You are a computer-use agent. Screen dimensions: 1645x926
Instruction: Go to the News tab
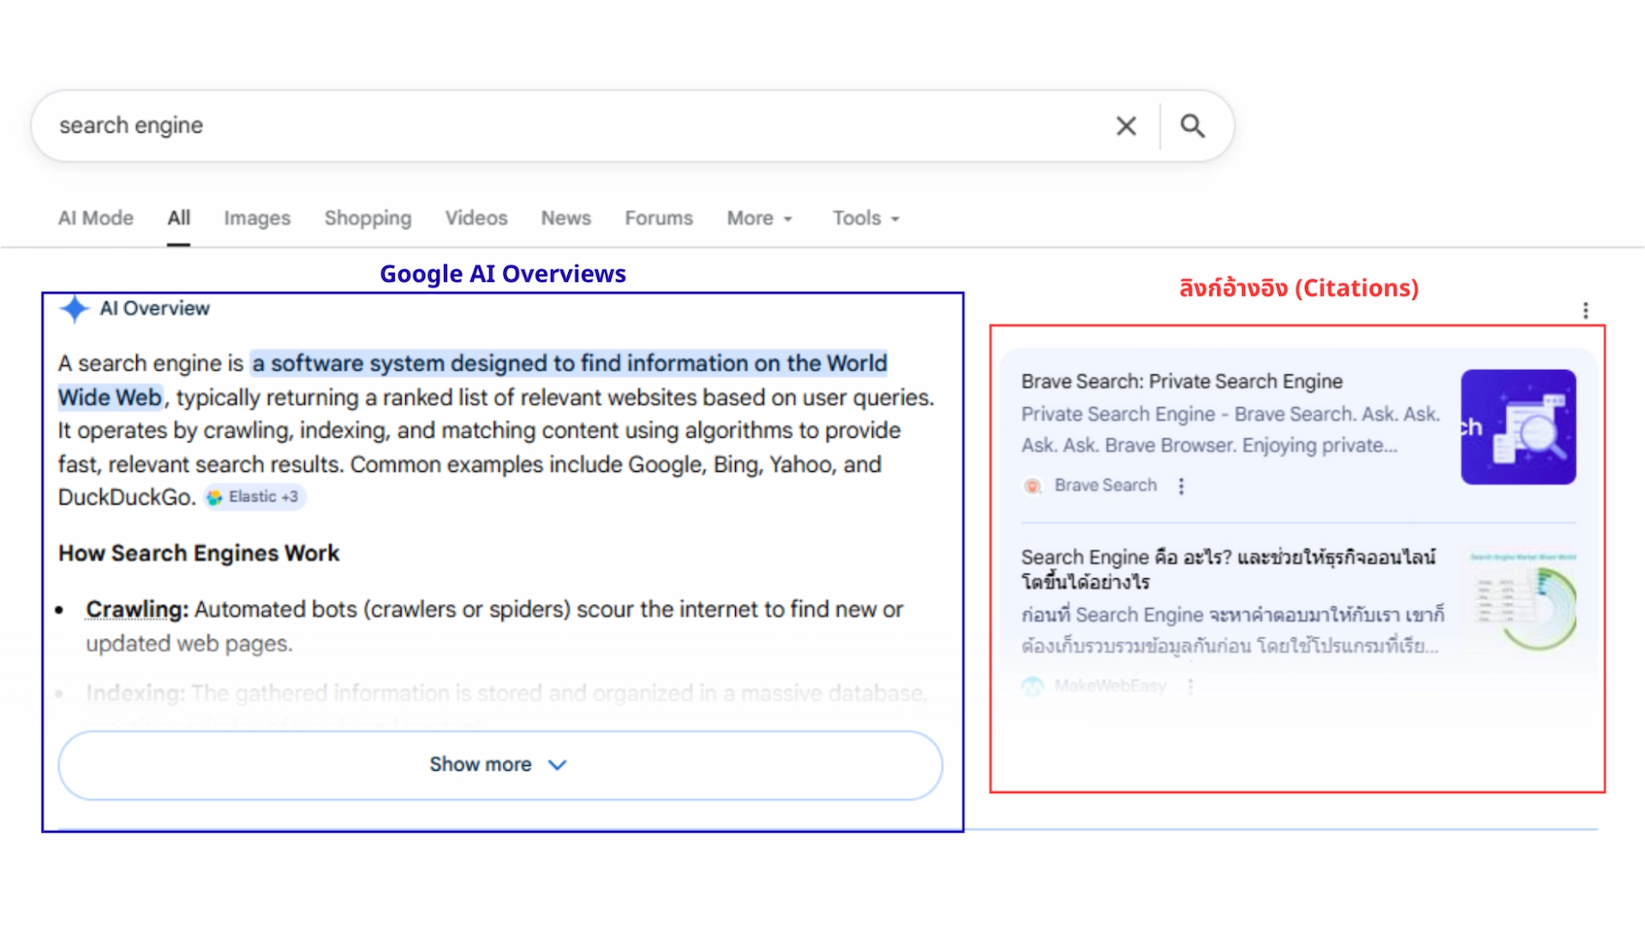[x=565, y=218]
